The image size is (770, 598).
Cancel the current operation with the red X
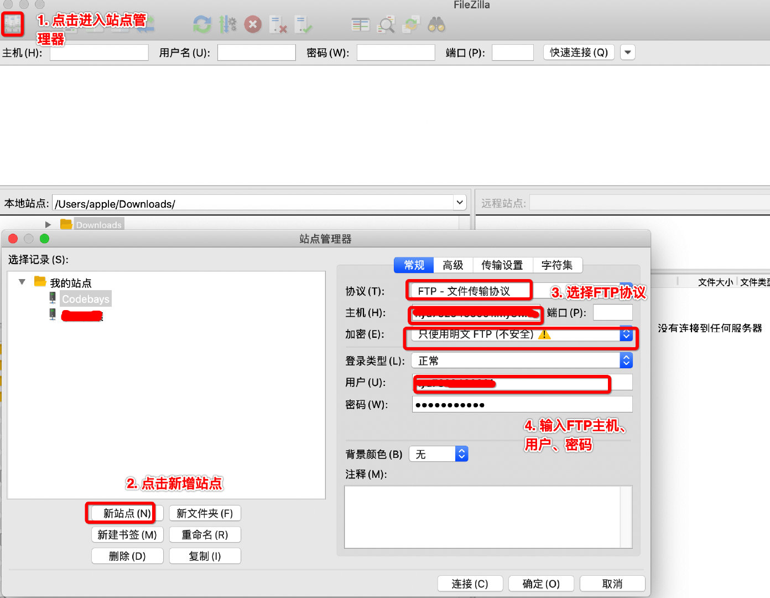click(253, 24)
